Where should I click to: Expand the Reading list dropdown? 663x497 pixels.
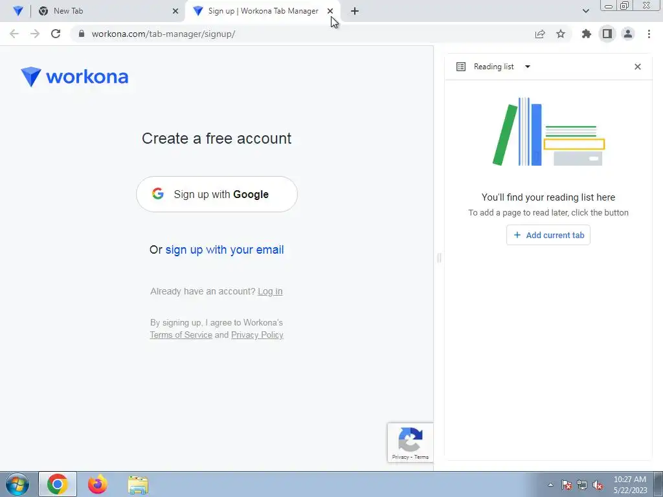(x=527, y=67)
